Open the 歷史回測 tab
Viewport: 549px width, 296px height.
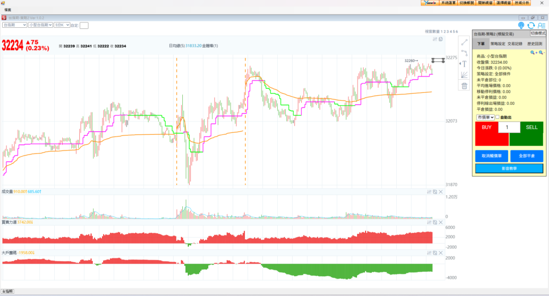(x=534, y=43)
